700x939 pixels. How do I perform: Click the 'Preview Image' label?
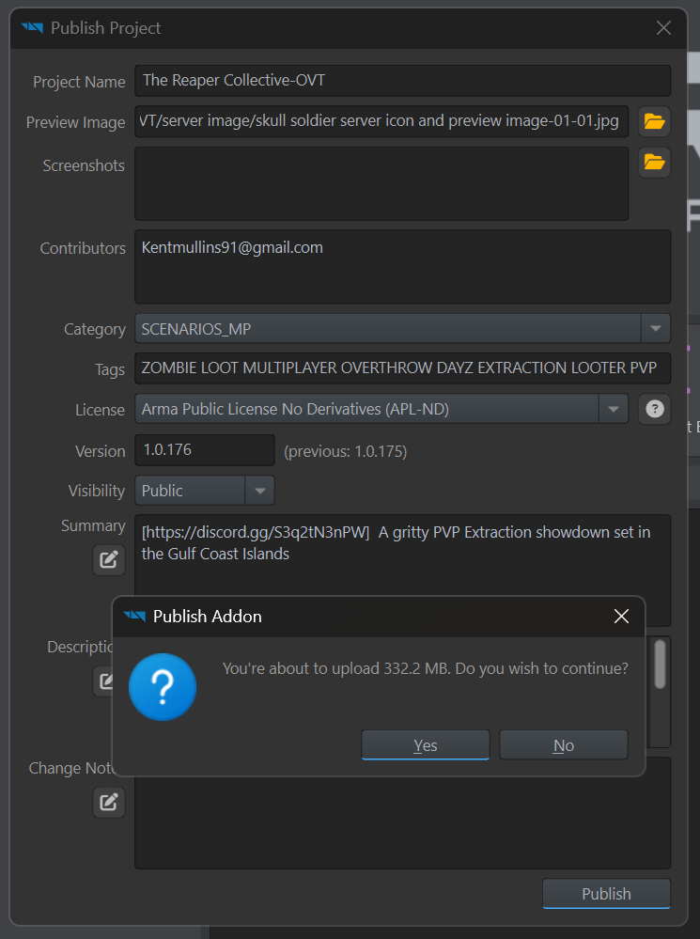point(75,122)
